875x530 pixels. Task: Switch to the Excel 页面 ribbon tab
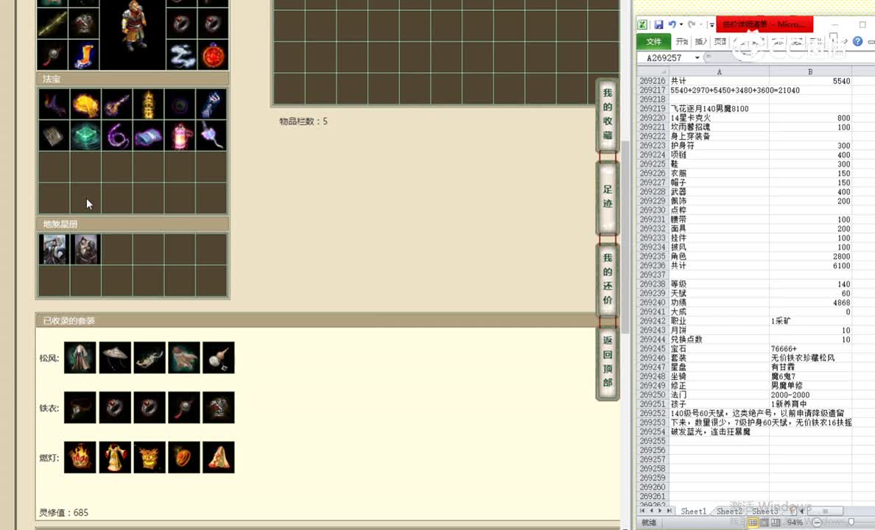(720, 42)
